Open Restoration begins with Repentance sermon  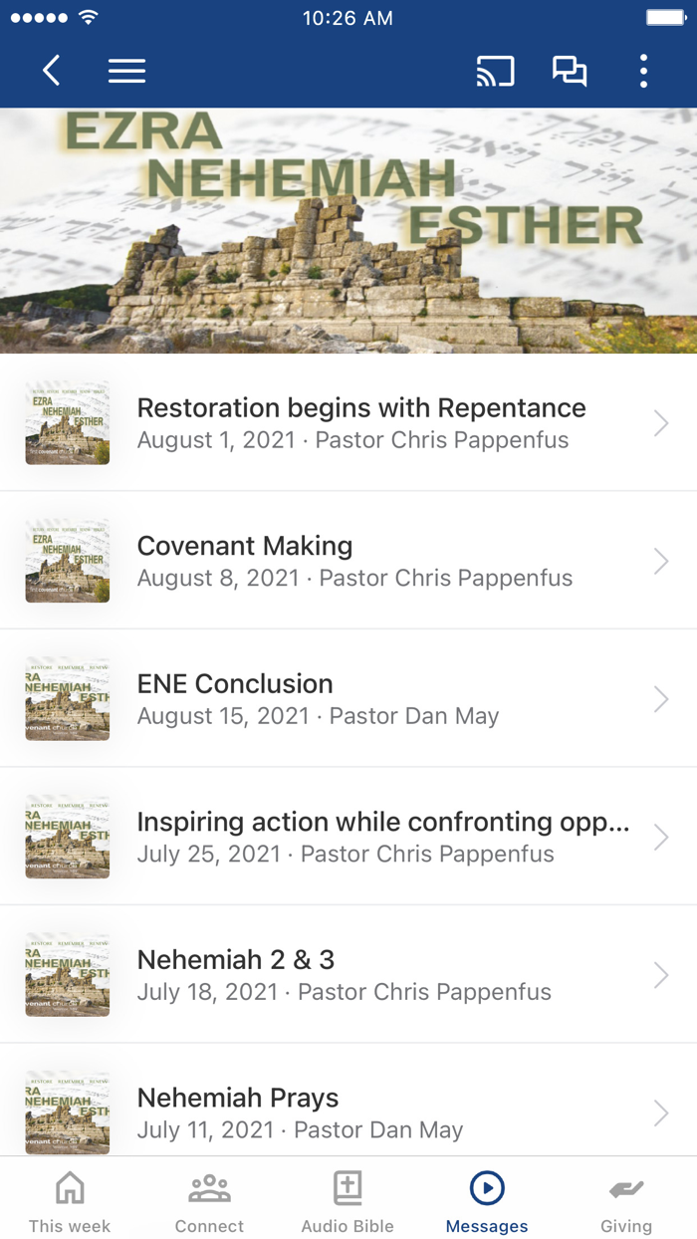point(348,422)
